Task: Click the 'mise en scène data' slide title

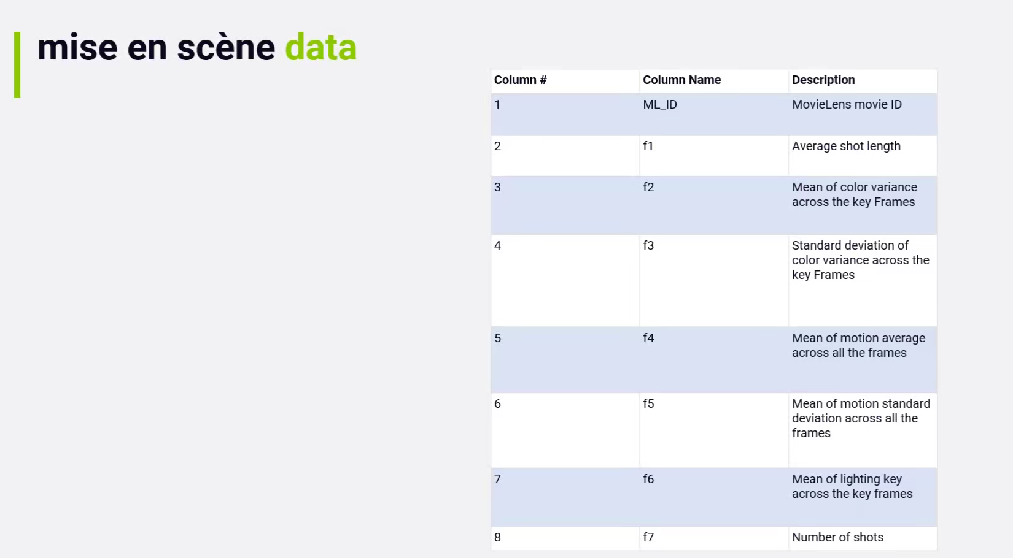Action: tap(196, 48)
